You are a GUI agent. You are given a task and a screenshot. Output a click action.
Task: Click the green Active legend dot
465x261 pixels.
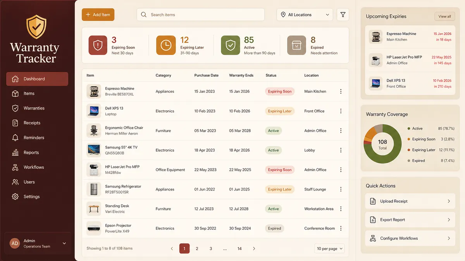coord(409,128)
